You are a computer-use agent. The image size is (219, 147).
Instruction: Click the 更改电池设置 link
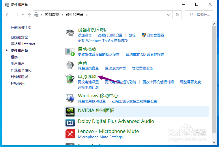coord(88,82)
